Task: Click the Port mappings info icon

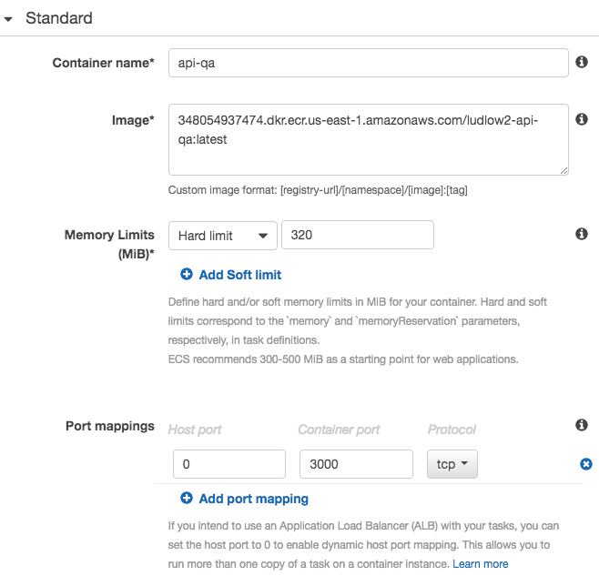Action: (x=582, y=426)
